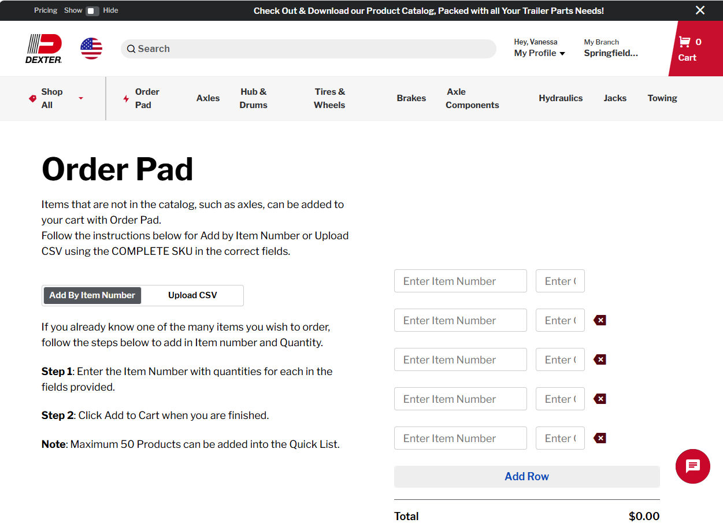Click the fifth Enter Item Number field
Screen dimensions: 723x523
pyautogui.click(x=461, y=438)
